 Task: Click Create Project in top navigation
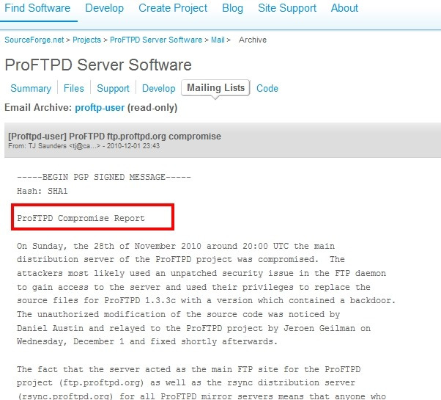point(173,8)
